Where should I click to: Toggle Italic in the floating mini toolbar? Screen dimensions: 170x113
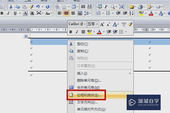[x=77, y=32]
